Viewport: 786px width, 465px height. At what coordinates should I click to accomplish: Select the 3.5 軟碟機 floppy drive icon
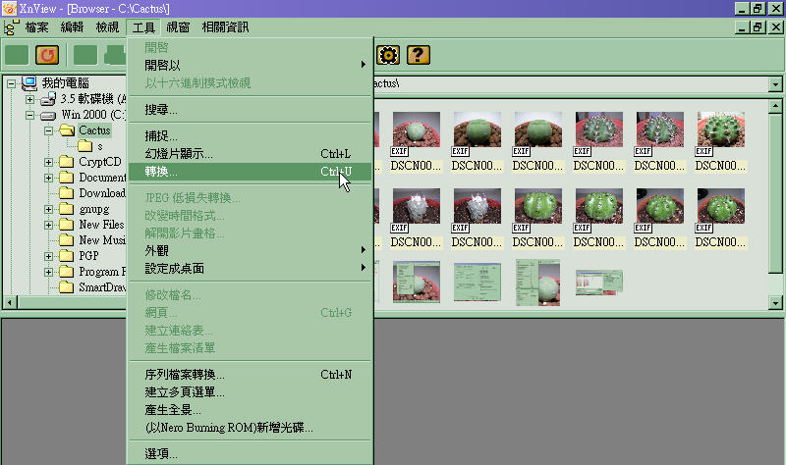pos(48,99)
